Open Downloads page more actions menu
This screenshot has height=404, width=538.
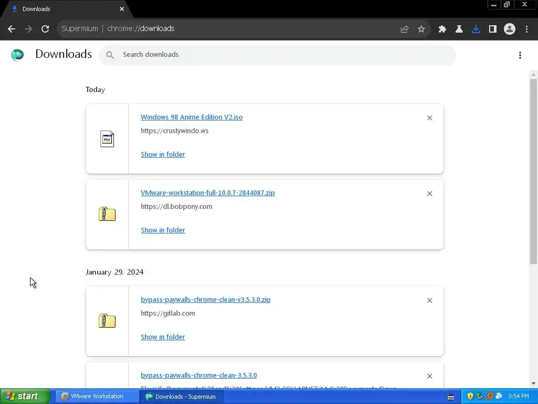[520, 55]
